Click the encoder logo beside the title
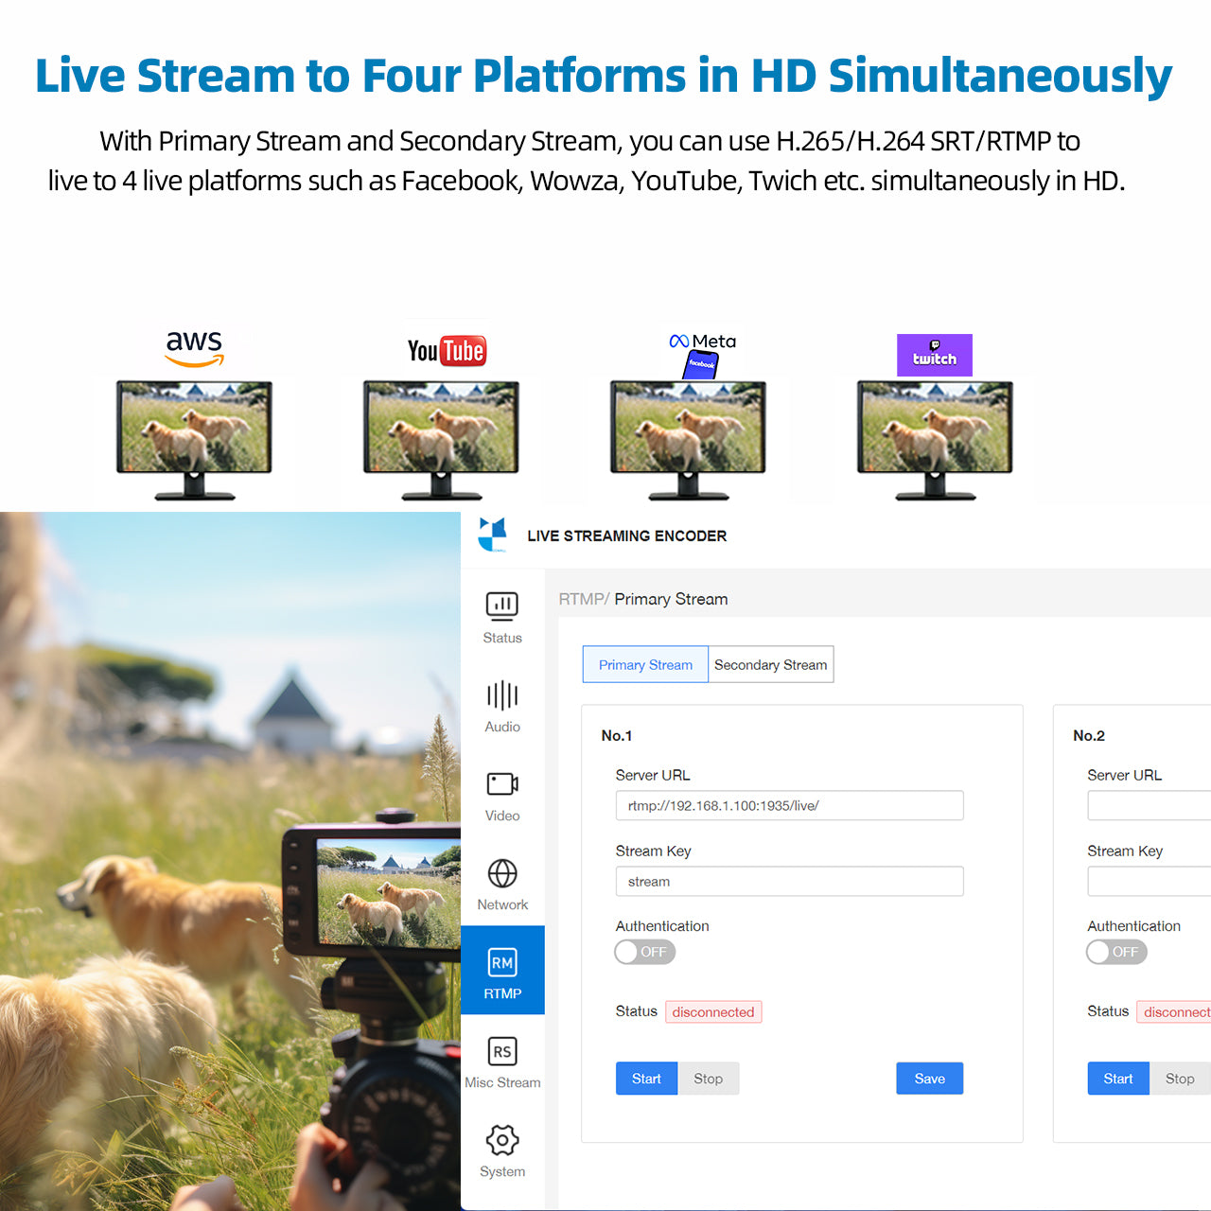This screenshot has width=1211, height=1211. pyautogui.click(x=492, y=535)
